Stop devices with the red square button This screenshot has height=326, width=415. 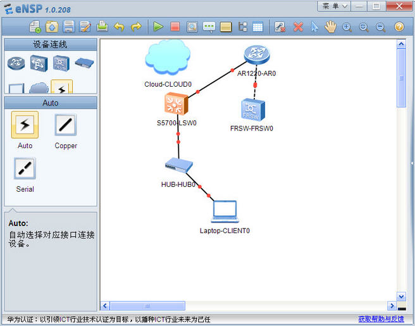175,27
